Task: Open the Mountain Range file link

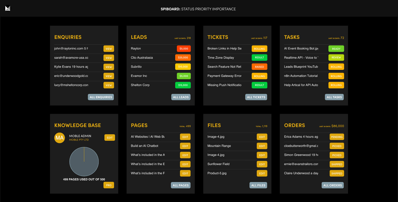Action: [219, 146]
